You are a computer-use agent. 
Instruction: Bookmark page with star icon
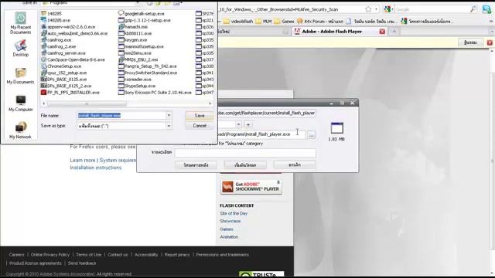coord(368,9)
